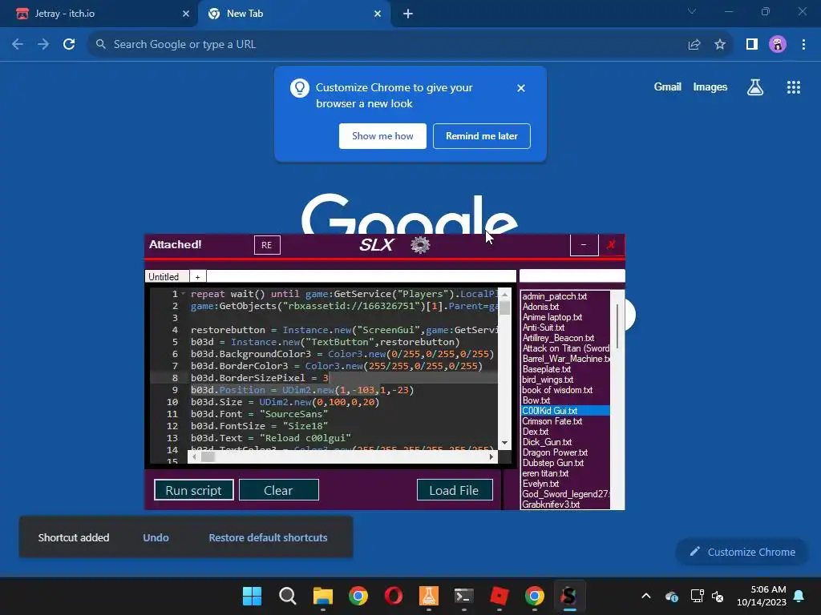Clear the SLX script editor
The height and width of the screenshot is (615, 821).
(x=278, y=490)
